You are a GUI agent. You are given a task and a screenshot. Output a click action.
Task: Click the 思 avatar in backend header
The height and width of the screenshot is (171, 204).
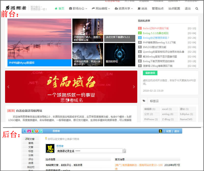160,131
